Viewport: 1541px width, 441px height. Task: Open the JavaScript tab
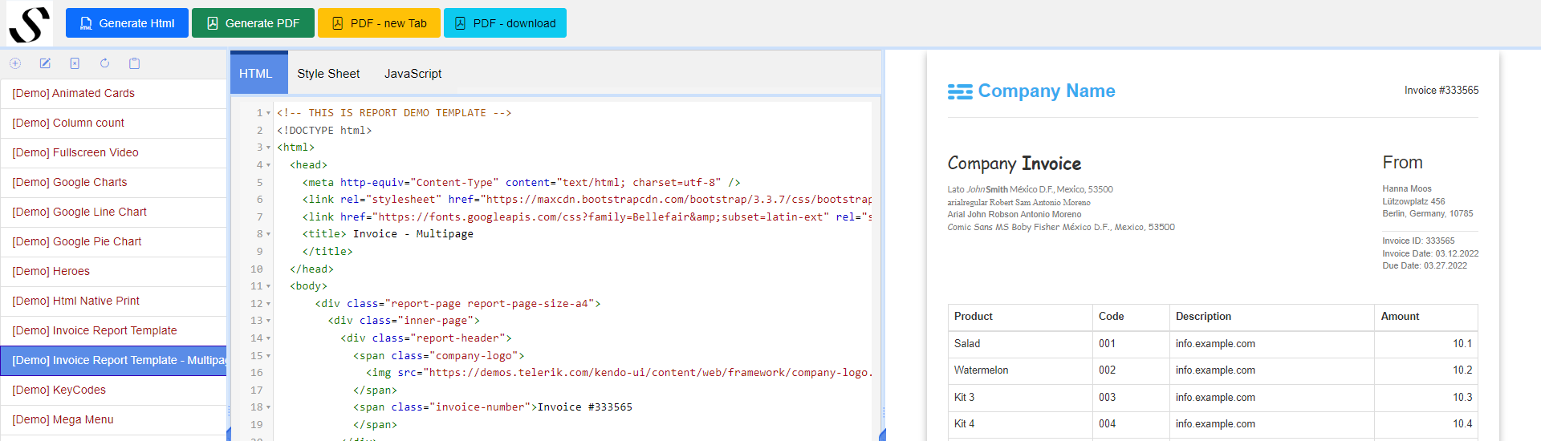click(413, 74)
